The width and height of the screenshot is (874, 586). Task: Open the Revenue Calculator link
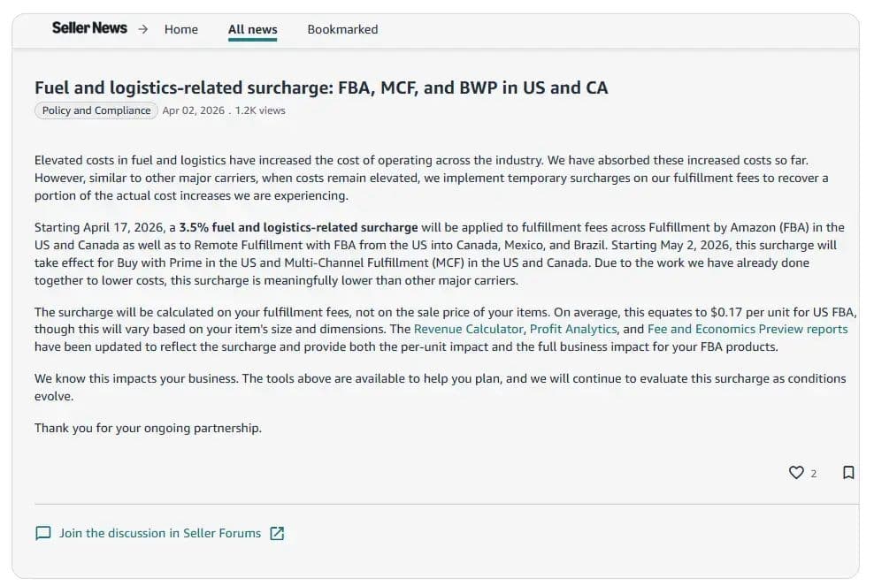[467, 328]
